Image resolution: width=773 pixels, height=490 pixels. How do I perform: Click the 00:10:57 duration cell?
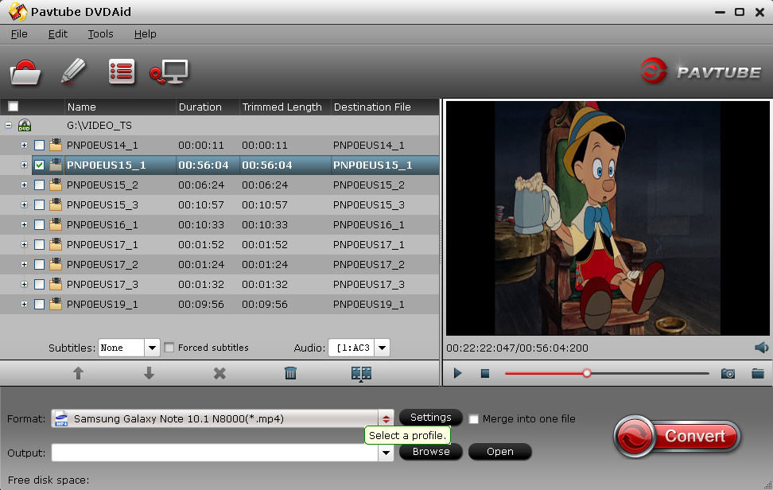201,204
